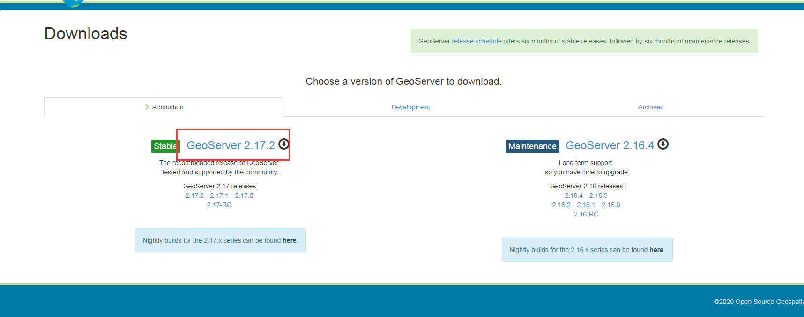Select the 2.16.0 release link
The height and width of the screenshot is (317, 804).
tap(611, 205)
